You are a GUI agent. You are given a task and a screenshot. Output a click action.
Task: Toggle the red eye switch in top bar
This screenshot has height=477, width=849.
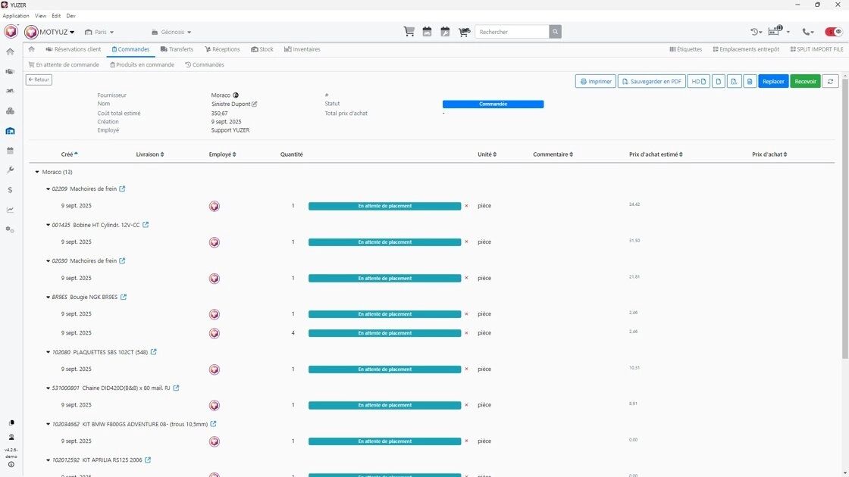(833, 32)
